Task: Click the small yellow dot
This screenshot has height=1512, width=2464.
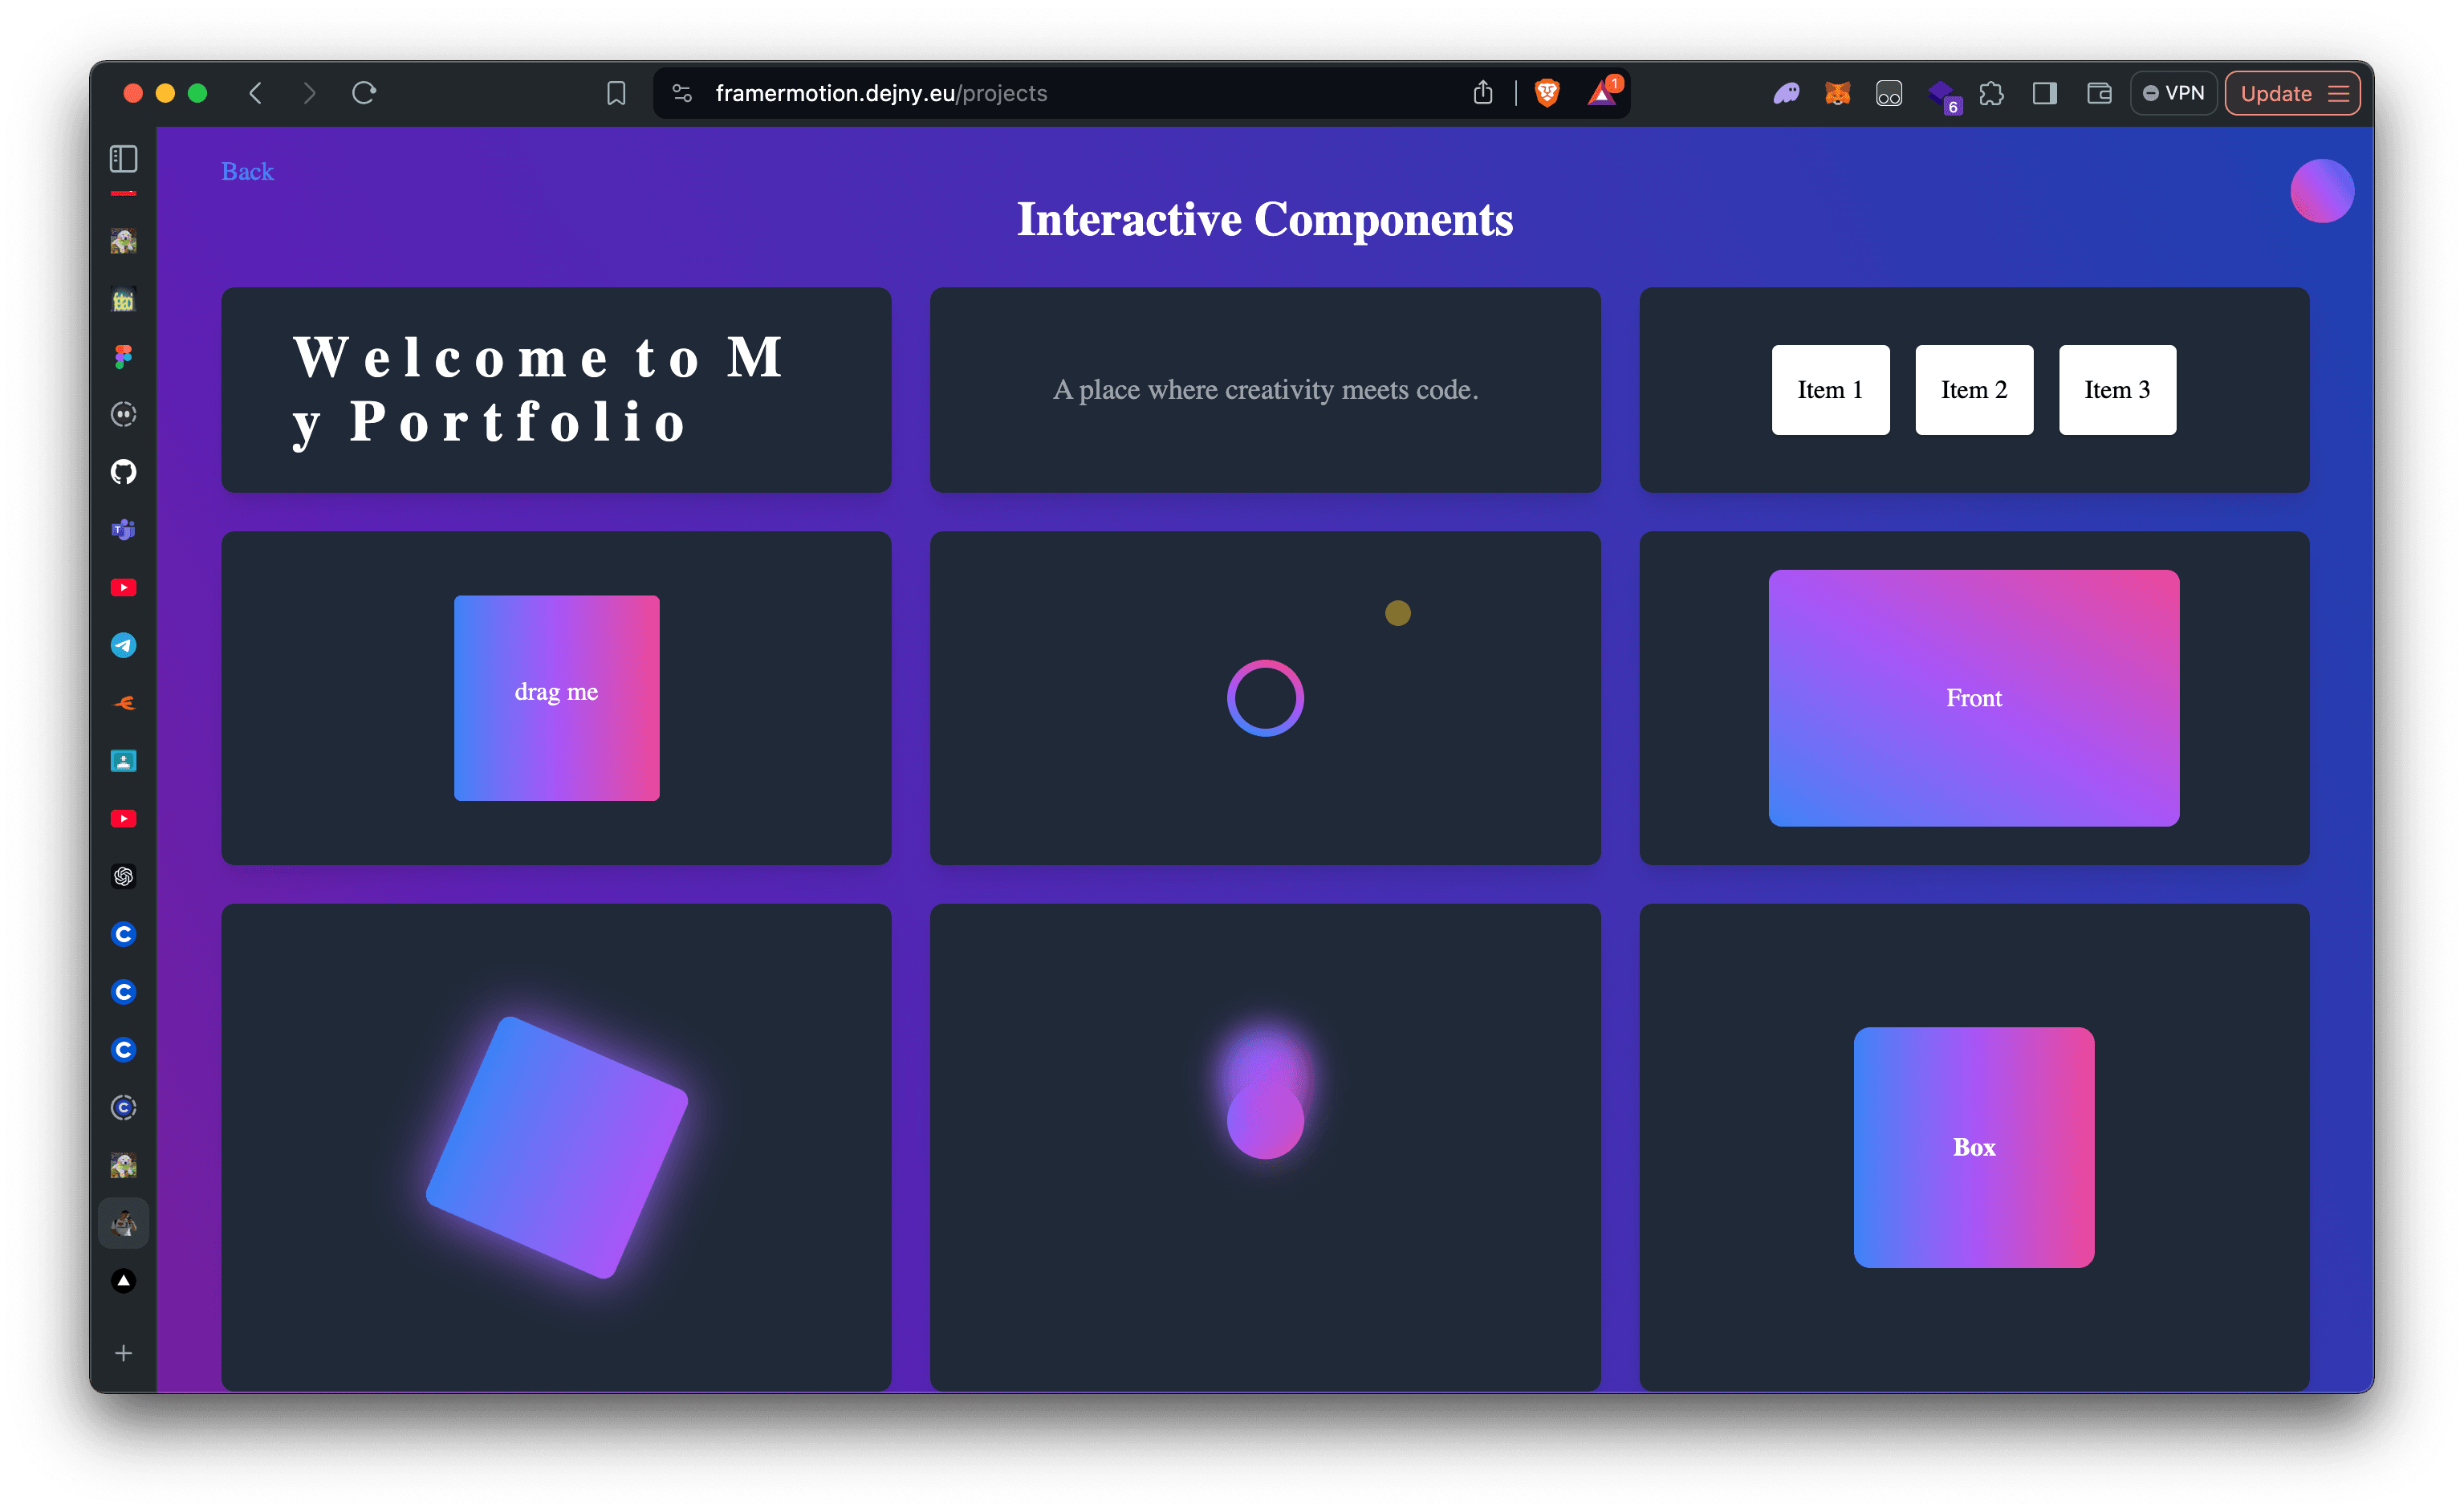Action: (x=1397, y=612)
